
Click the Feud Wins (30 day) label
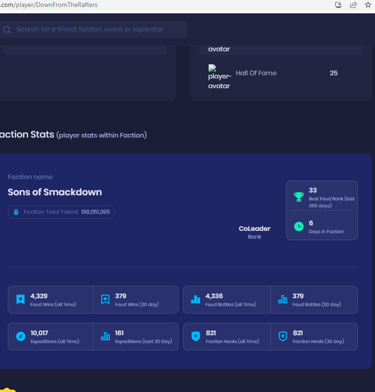pyautogui.click(x=137, y=304)
